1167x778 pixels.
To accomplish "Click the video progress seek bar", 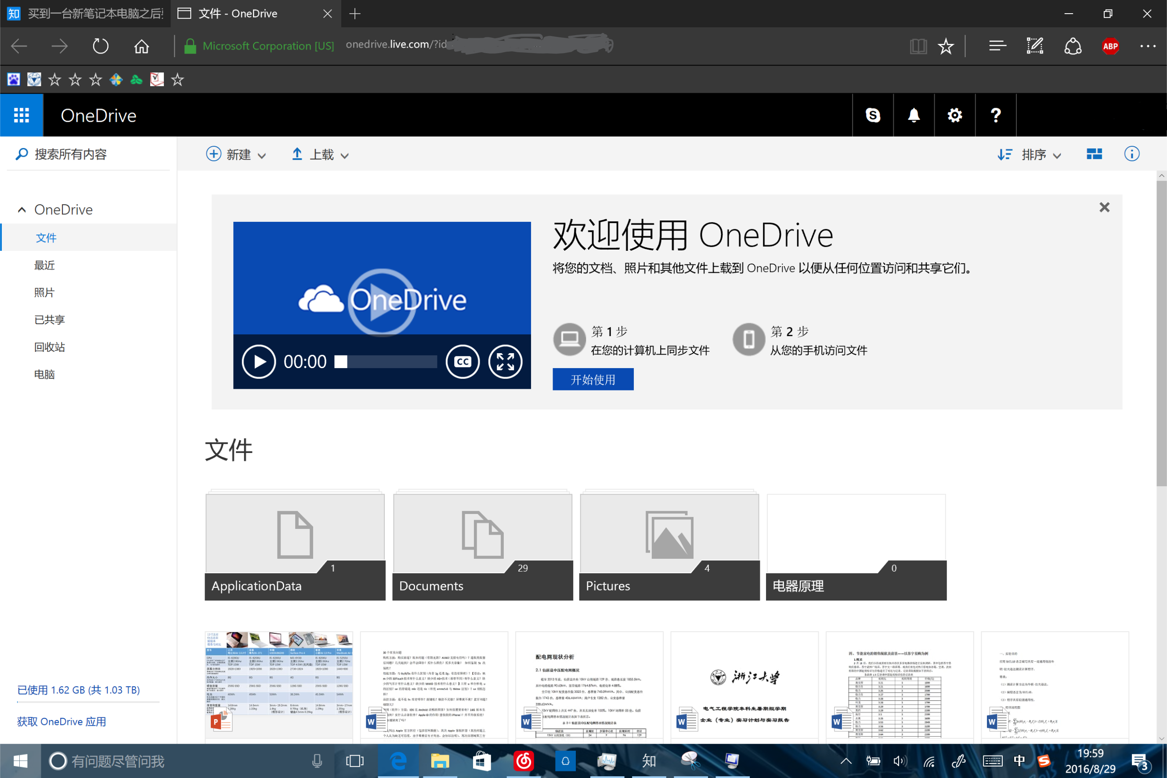I will (x=386, y=362).
